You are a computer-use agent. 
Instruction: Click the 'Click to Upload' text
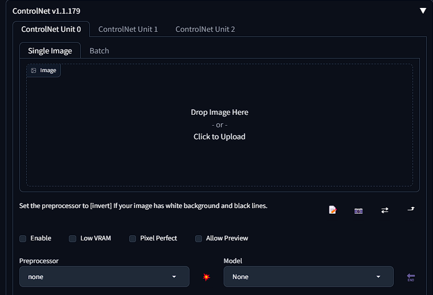coord(219,136)
